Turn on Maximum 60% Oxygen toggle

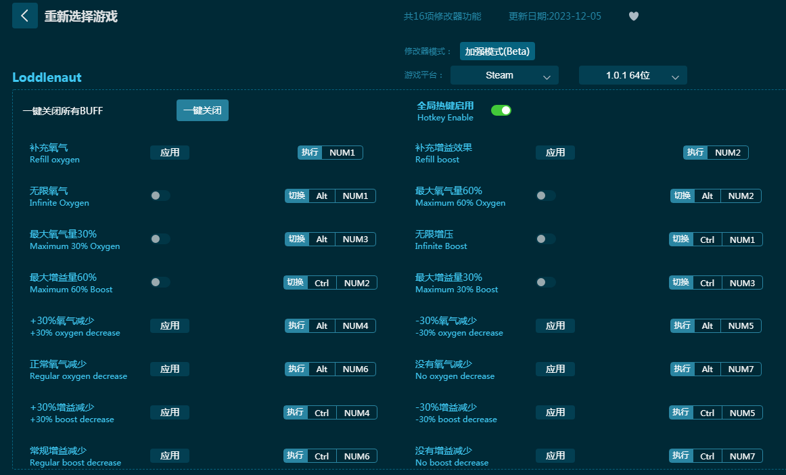pos(545,196)
